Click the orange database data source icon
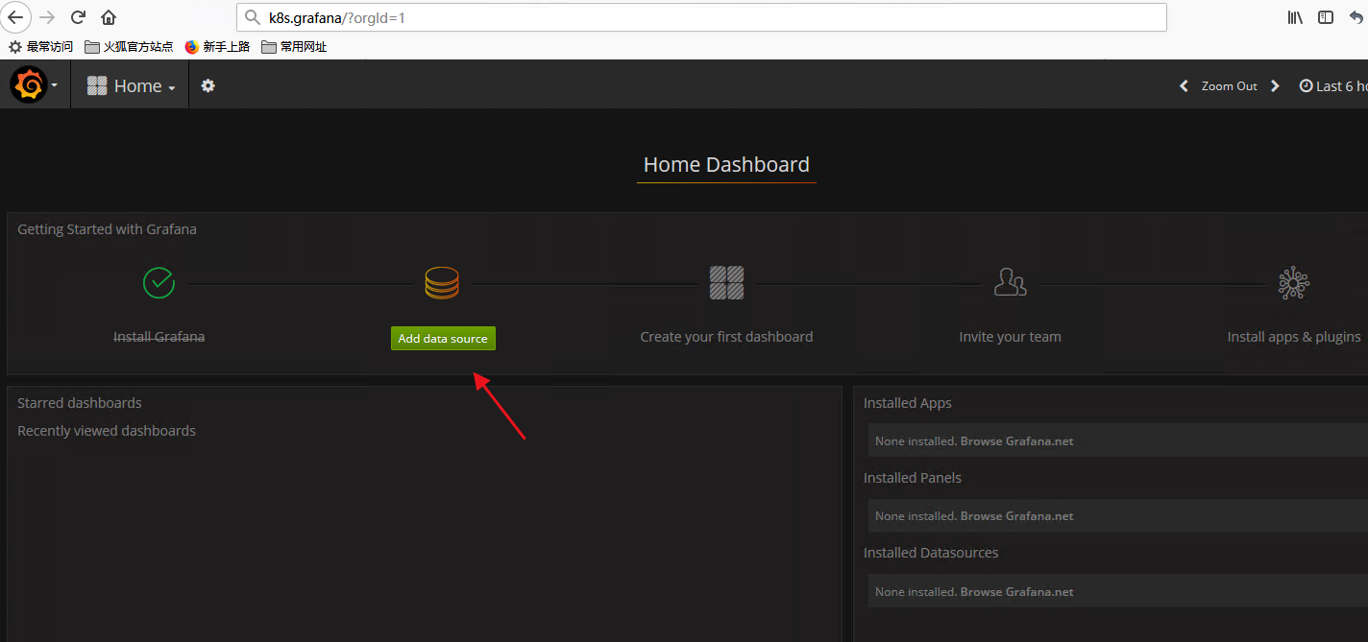The height and width of the screenshot is (642, 1368). (x=442, y=282)
